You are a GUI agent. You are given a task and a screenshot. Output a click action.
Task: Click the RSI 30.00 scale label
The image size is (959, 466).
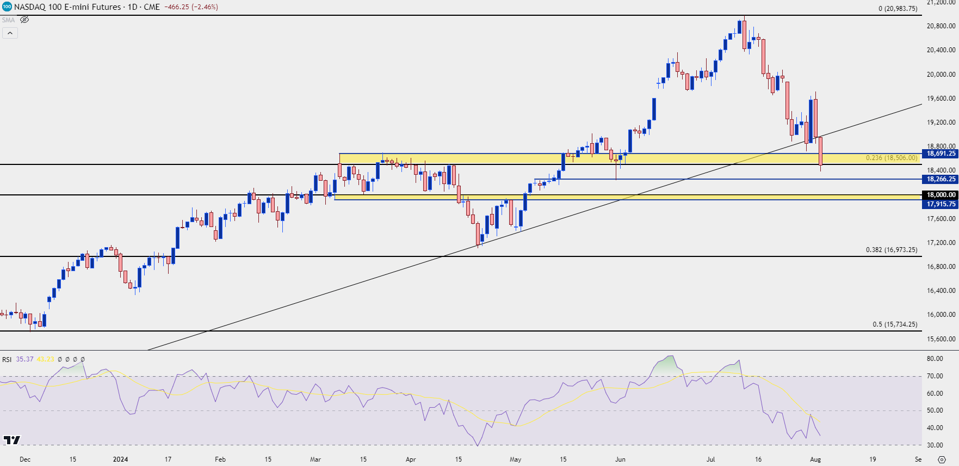tap(935, 445)
